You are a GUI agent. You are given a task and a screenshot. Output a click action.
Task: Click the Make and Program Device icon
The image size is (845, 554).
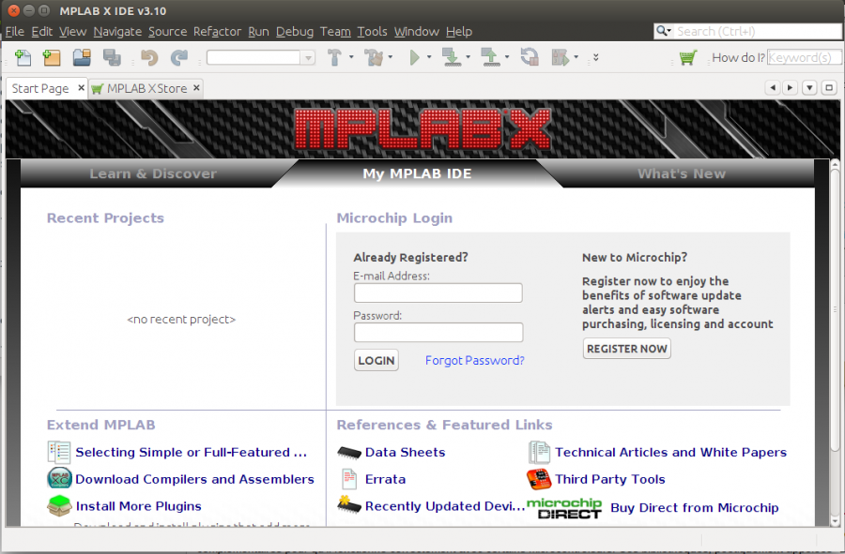point(451,57)
